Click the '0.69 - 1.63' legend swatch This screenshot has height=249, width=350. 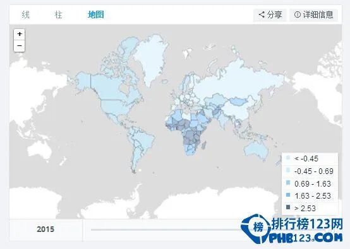pyautogui.click(x=288, y=183)
